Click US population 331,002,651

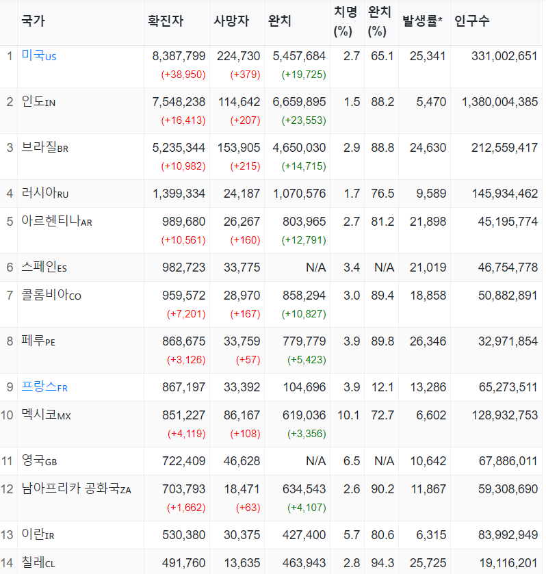click(505, 56)
